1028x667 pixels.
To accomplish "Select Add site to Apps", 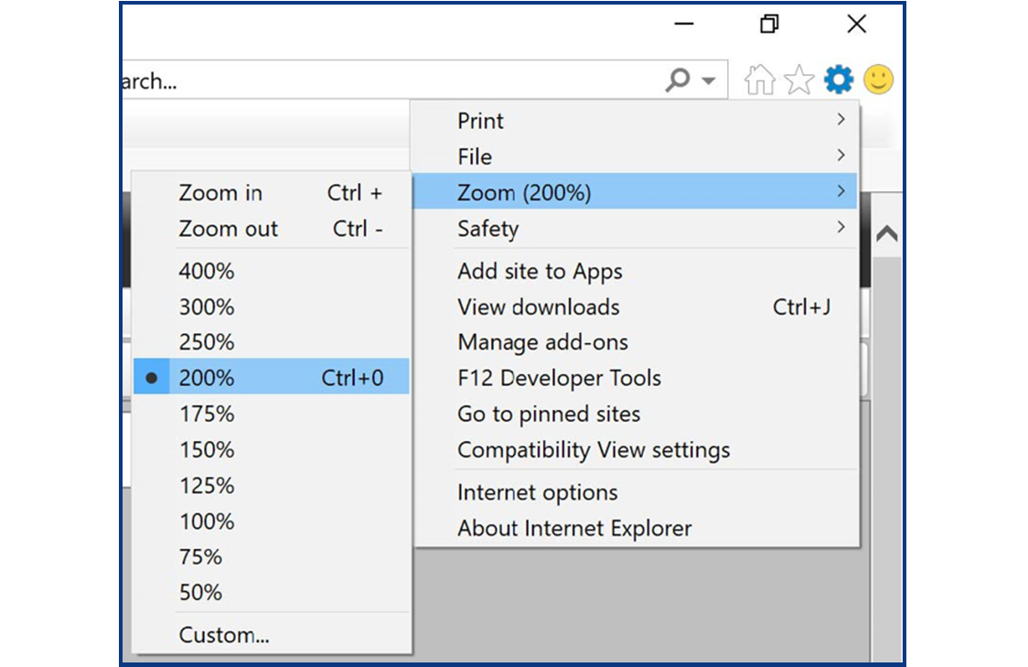I will [635, 271].
